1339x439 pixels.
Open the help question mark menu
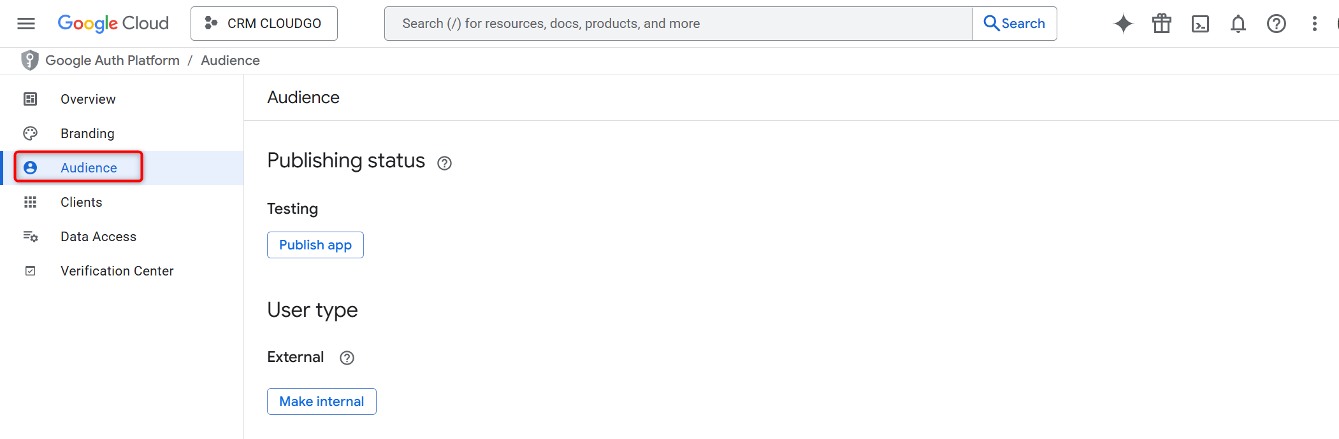[x=1276, y=24]
